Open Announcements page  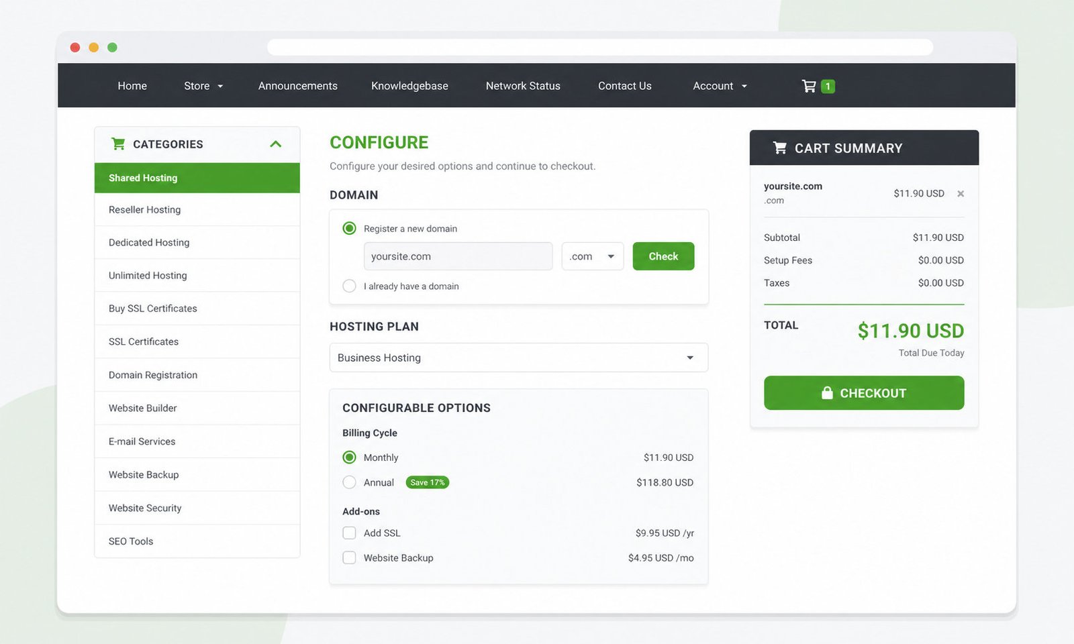click(298, 86)
